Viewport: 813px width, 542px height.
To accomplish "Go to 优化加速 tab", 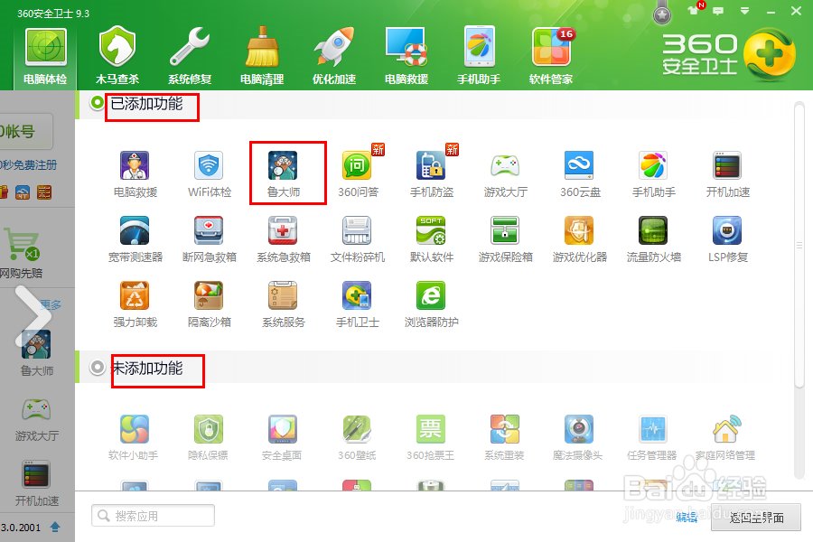I will [x=334, y=56].
